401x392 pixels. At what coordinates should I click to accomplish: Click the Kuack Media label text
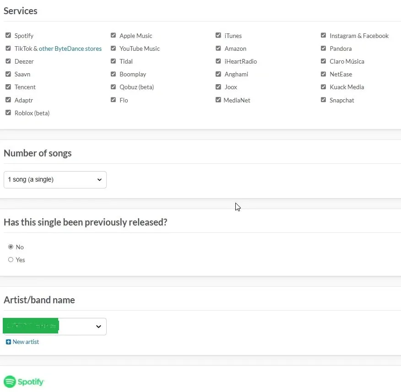tap(347, 87)
